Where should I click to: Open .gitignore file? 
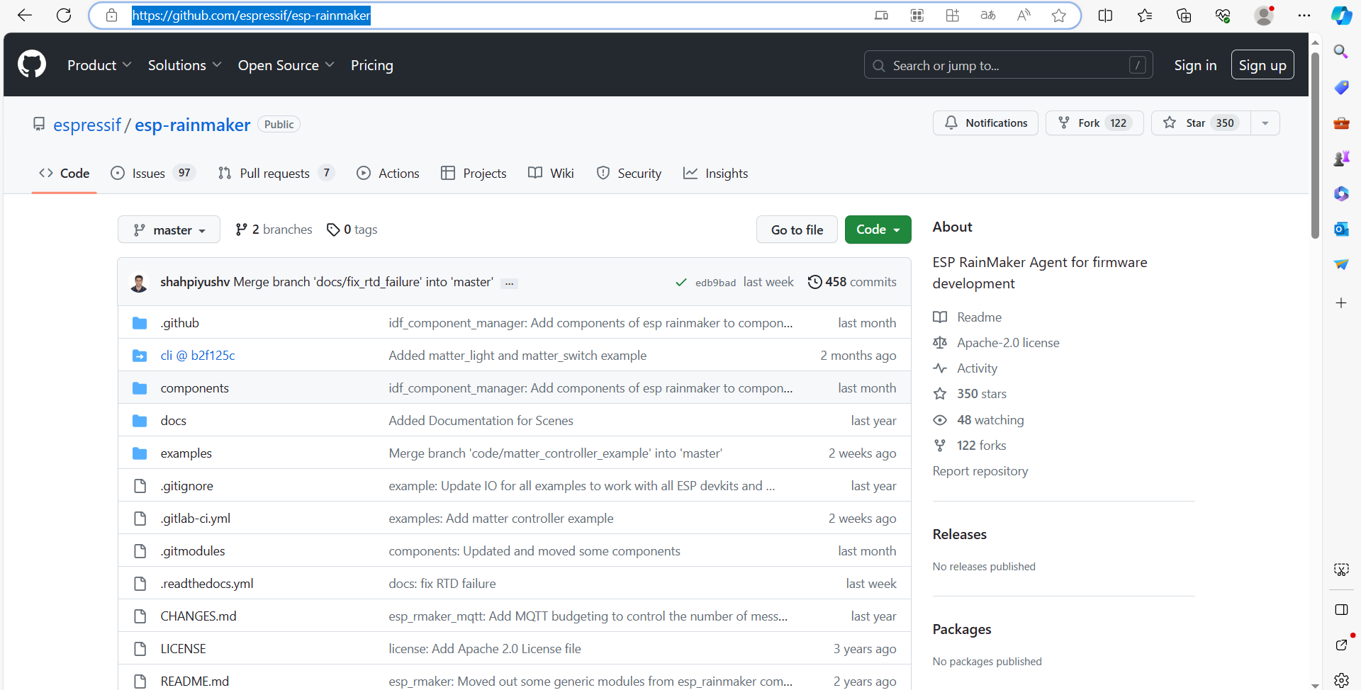point(186,486)
